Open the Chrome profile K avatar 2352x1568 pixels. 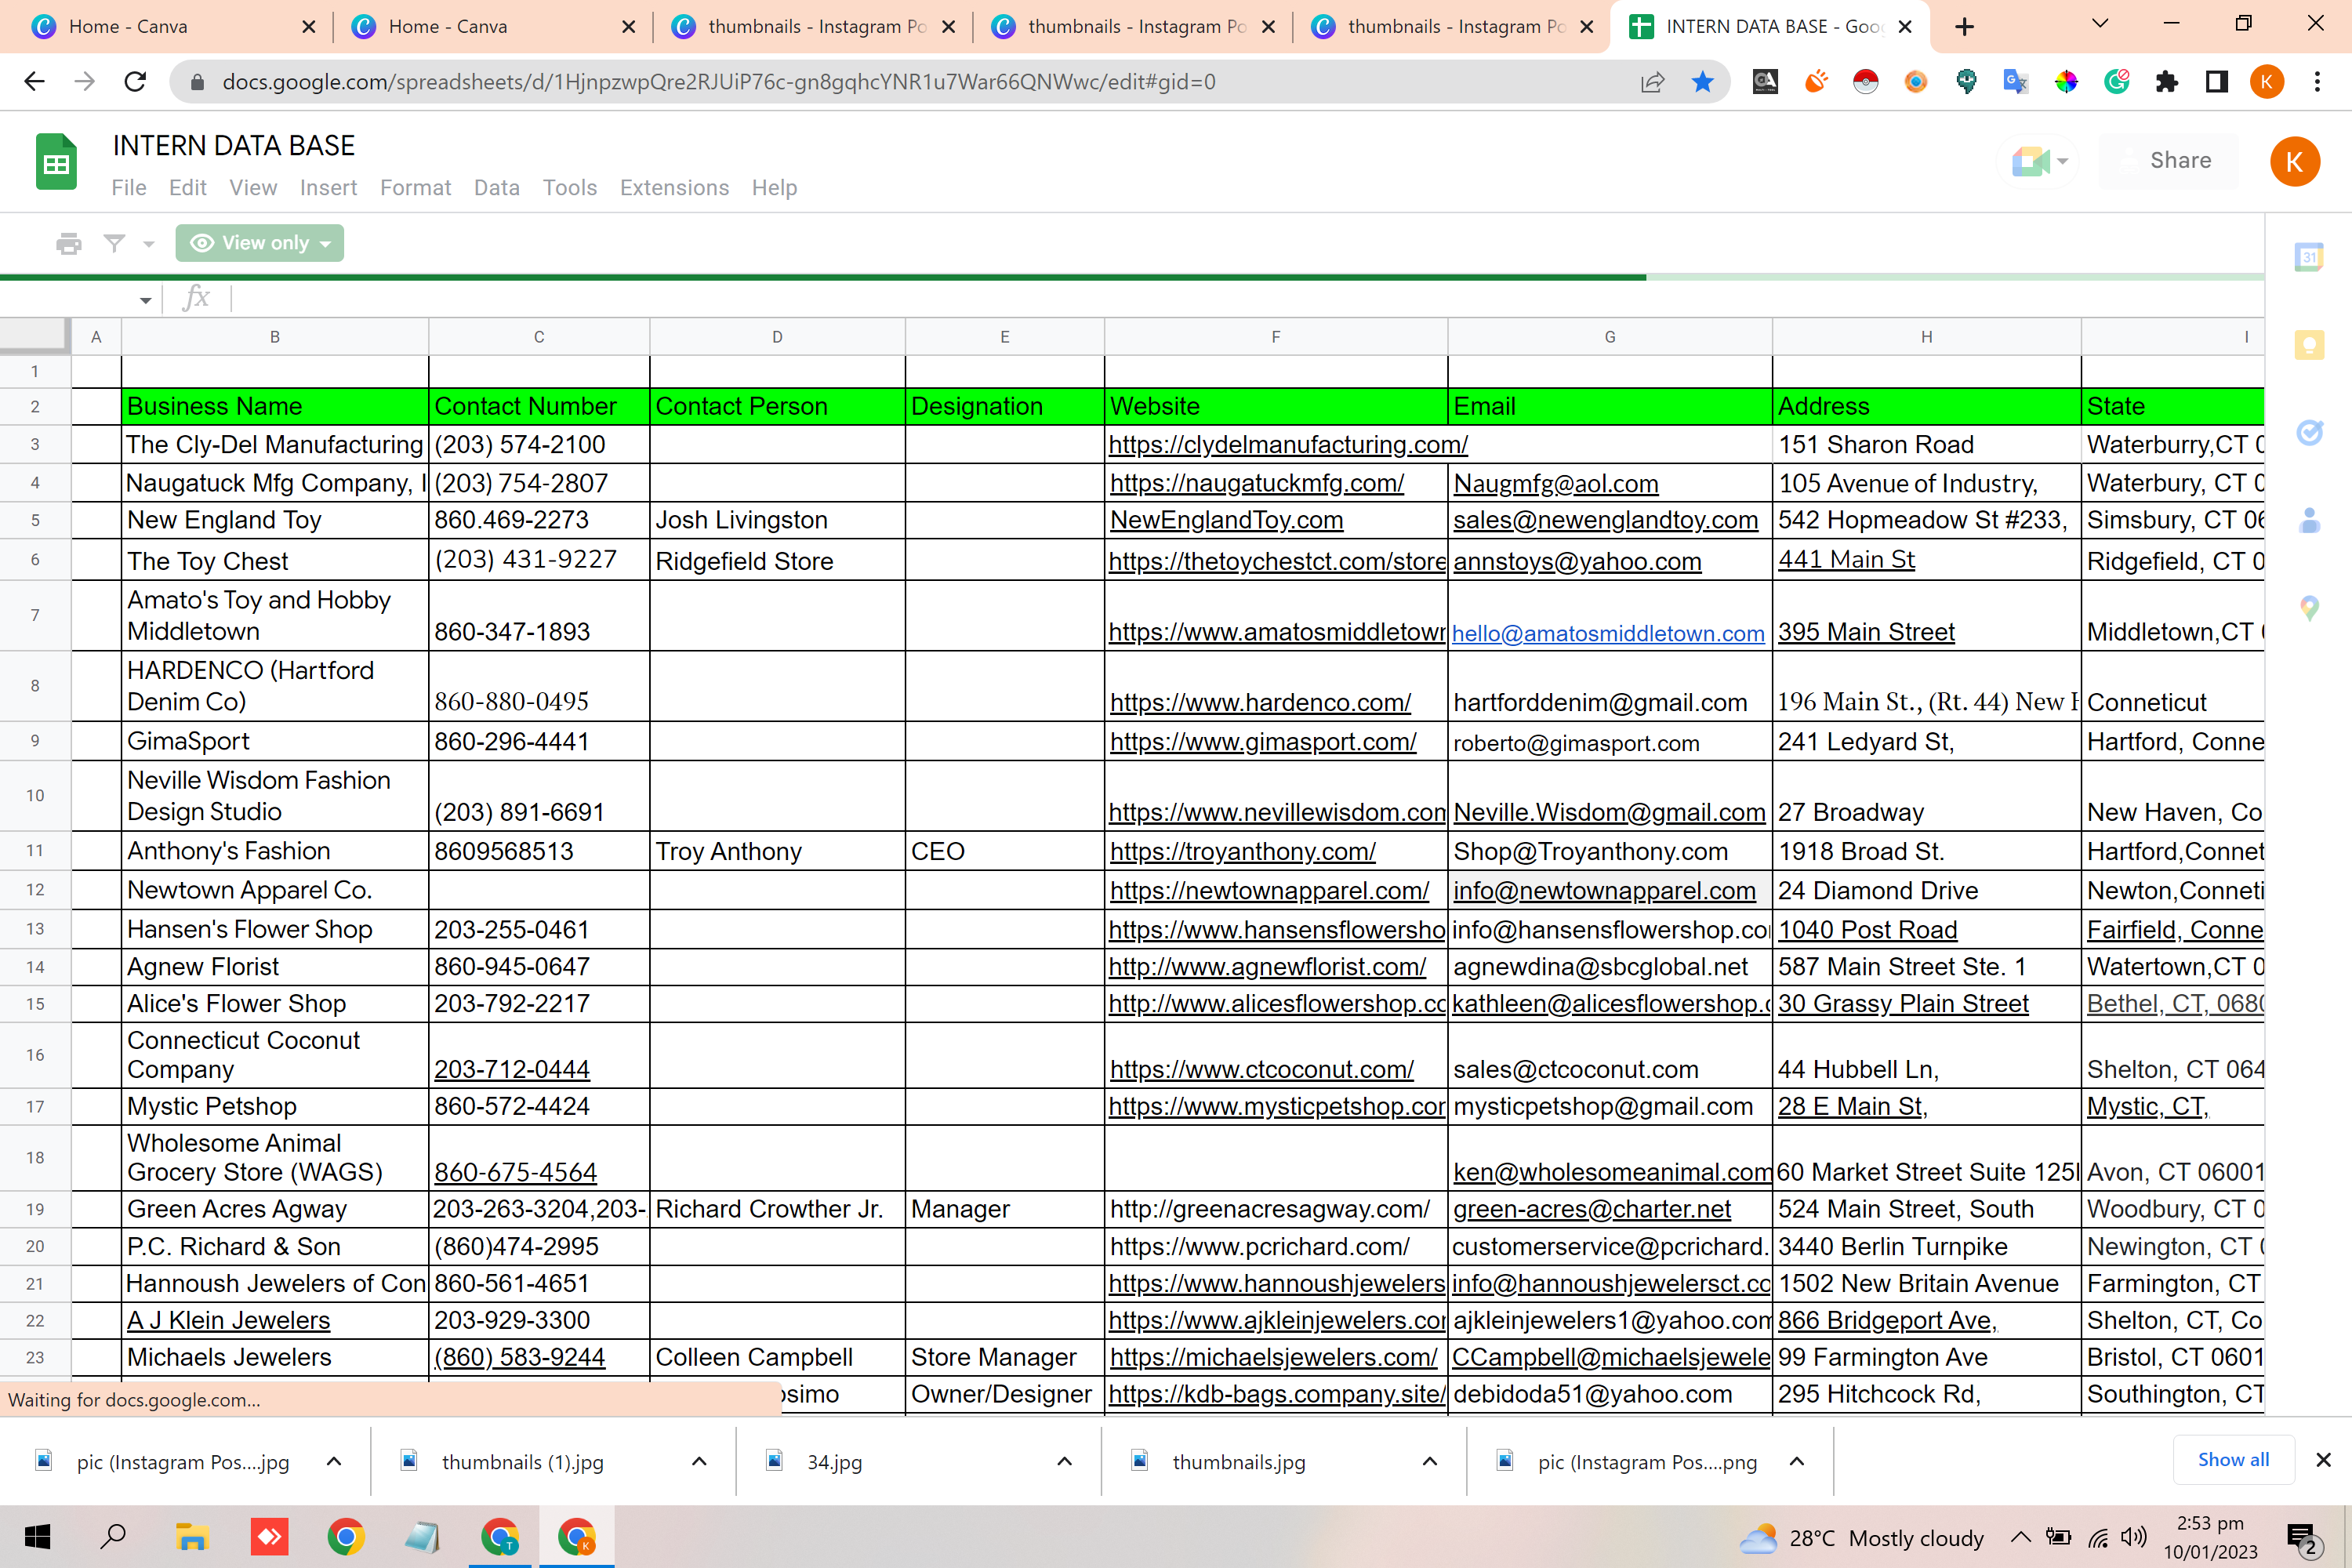click(x=2267, y=82)
